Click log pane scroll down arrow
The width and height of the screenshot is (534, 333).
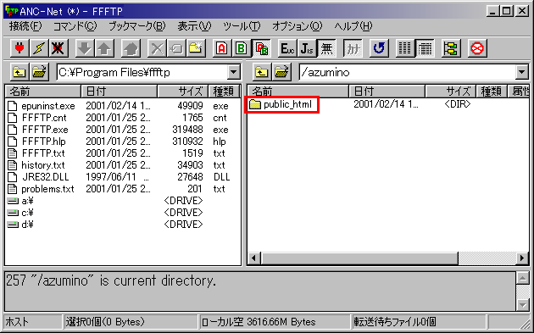[522, 304]
